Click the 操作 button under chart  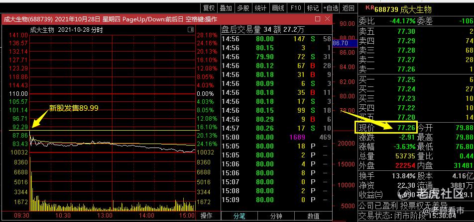207,216
